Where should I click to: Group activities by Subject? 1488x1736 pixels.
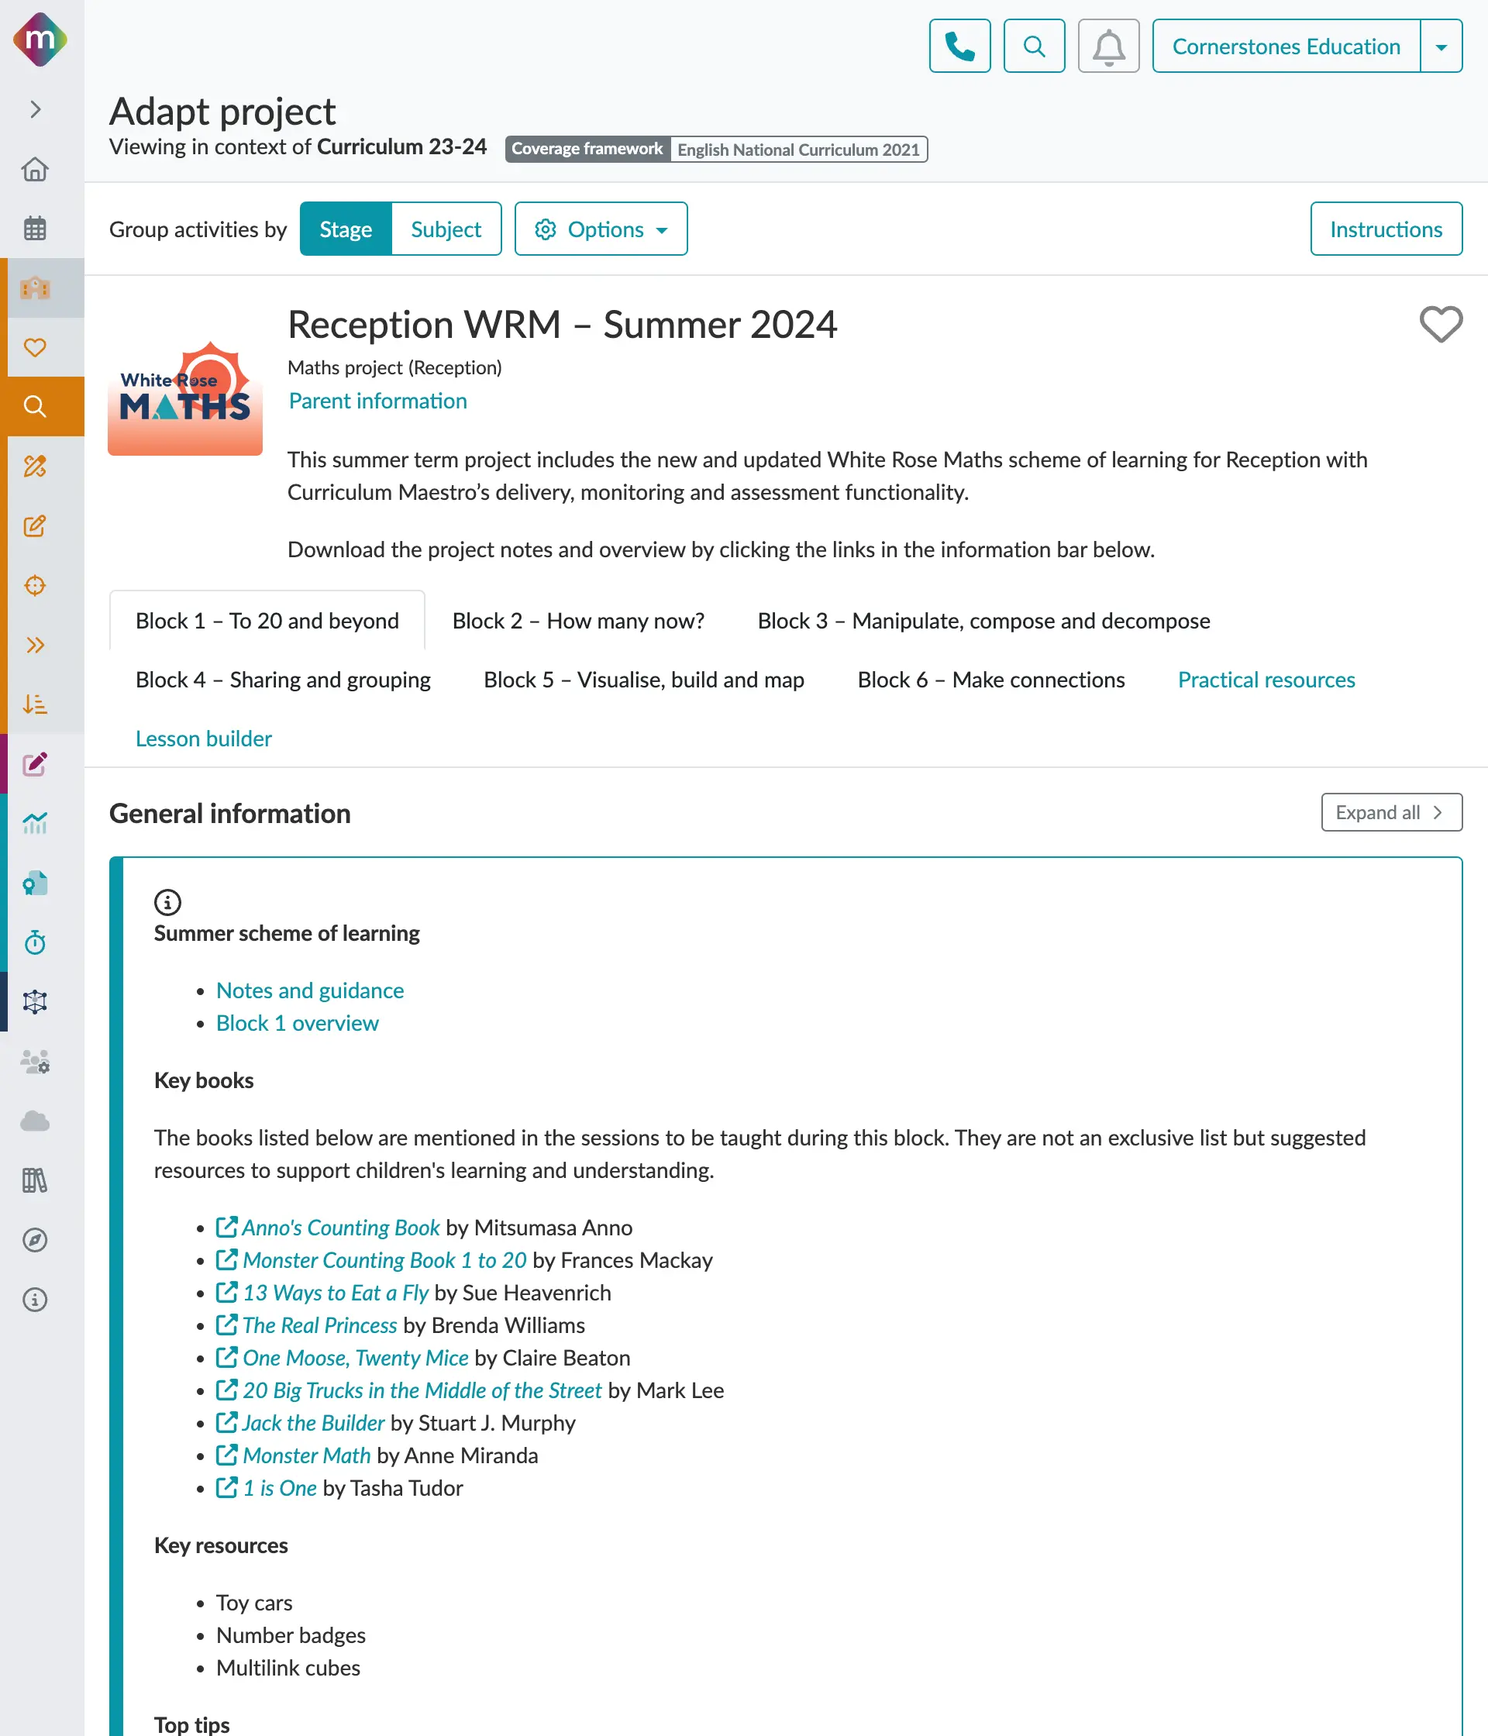coord(446,229)
